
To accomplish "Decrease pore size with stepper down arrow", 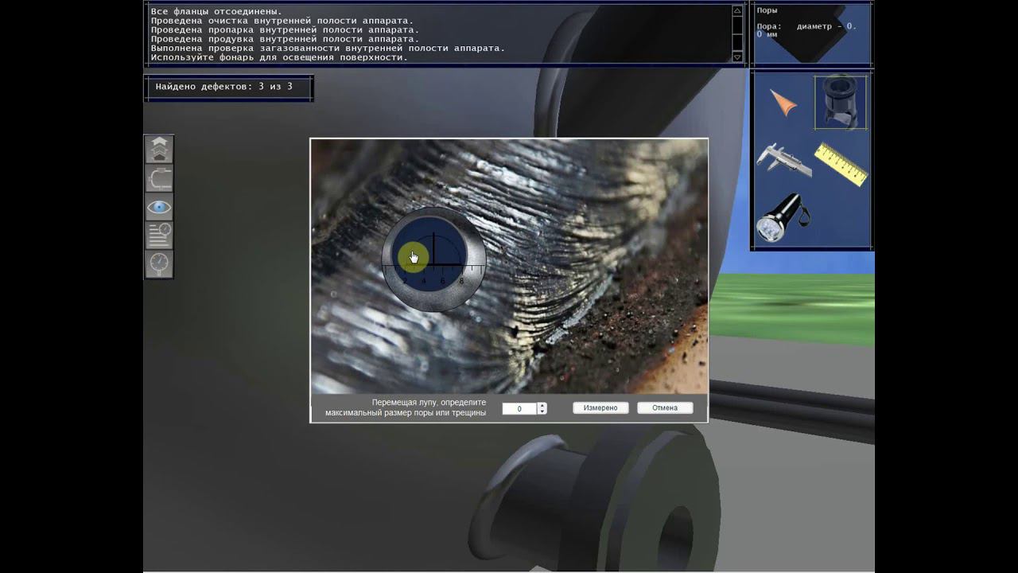I will pyautogui.click(x=542, y=411).
